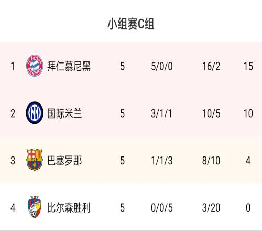Click the Bayern Munich club crest

pyautogui.click(x=35, y=66)
